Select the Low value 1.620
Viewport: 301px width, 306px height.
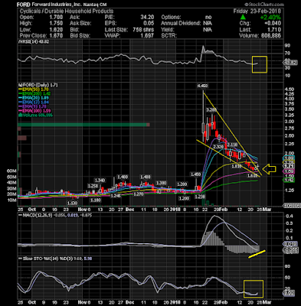[56, 30]
